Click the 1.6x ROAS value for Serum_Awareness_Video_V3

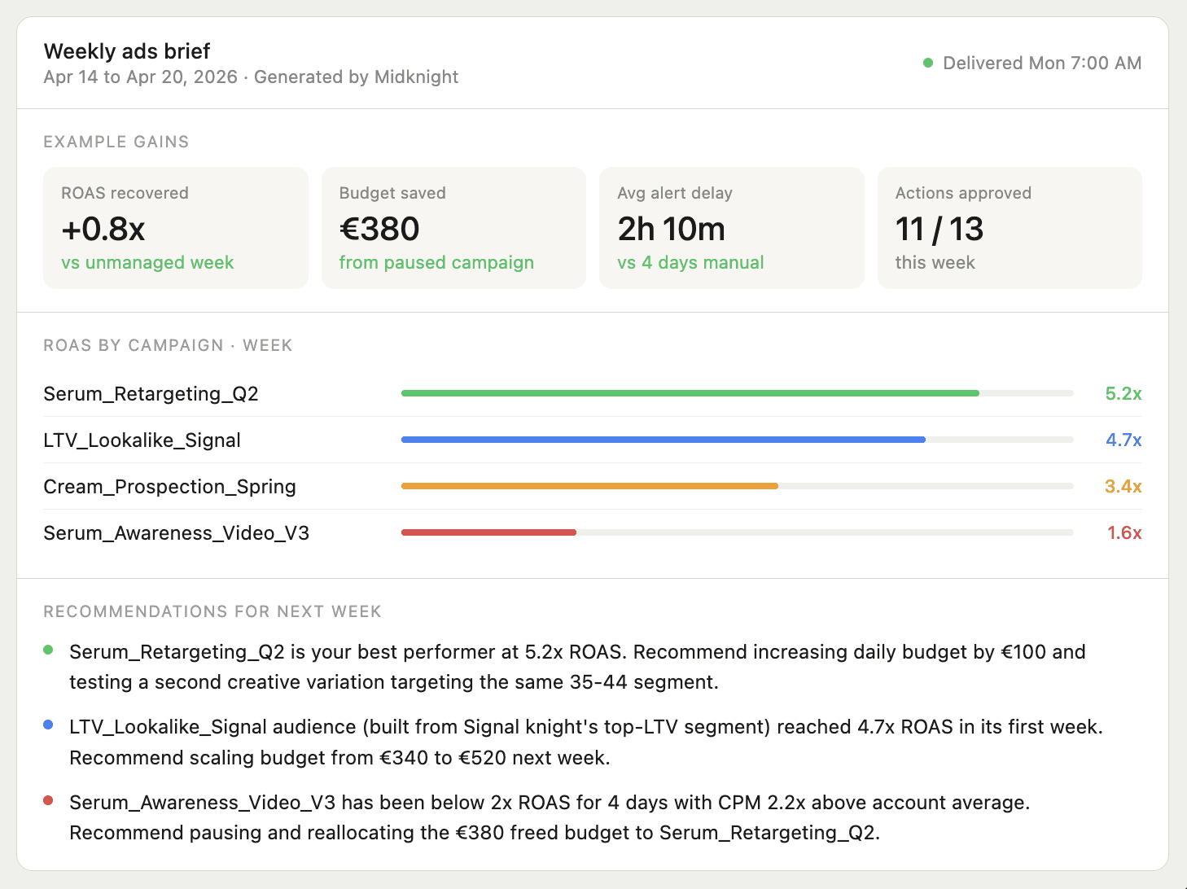(x=1123, y=532)
